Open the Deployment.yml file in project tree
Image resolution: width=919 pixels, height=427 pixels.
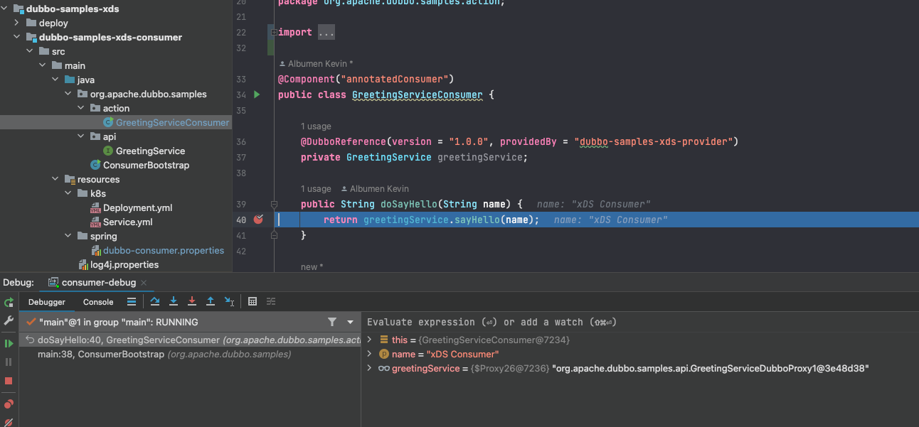click(x=137, y=207)
